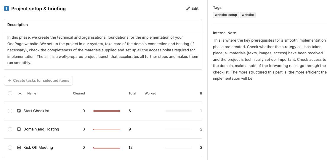Click the Kick Off Meeting worked progress bar

tap(178, 148)
